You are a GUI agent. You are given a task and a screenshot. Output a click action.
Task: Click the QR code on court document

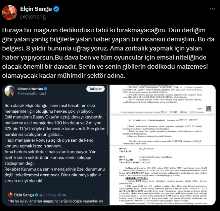[x=209, y=109]
